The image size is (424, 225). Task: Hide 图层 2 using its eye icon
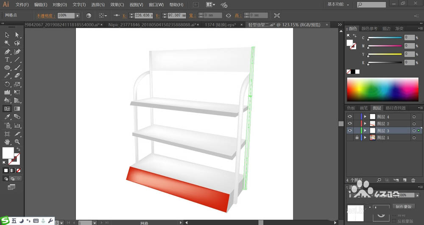tap(350, 124)
